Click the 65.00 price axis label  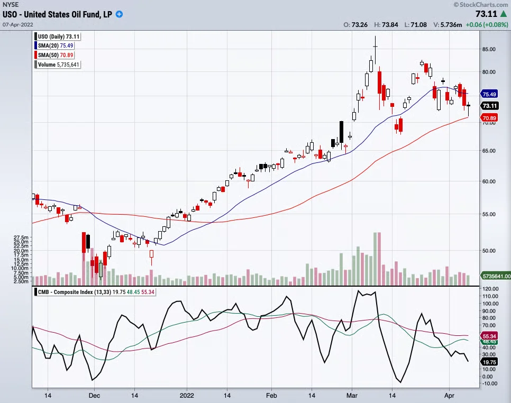pyautogui.click(x=489, y=151)
